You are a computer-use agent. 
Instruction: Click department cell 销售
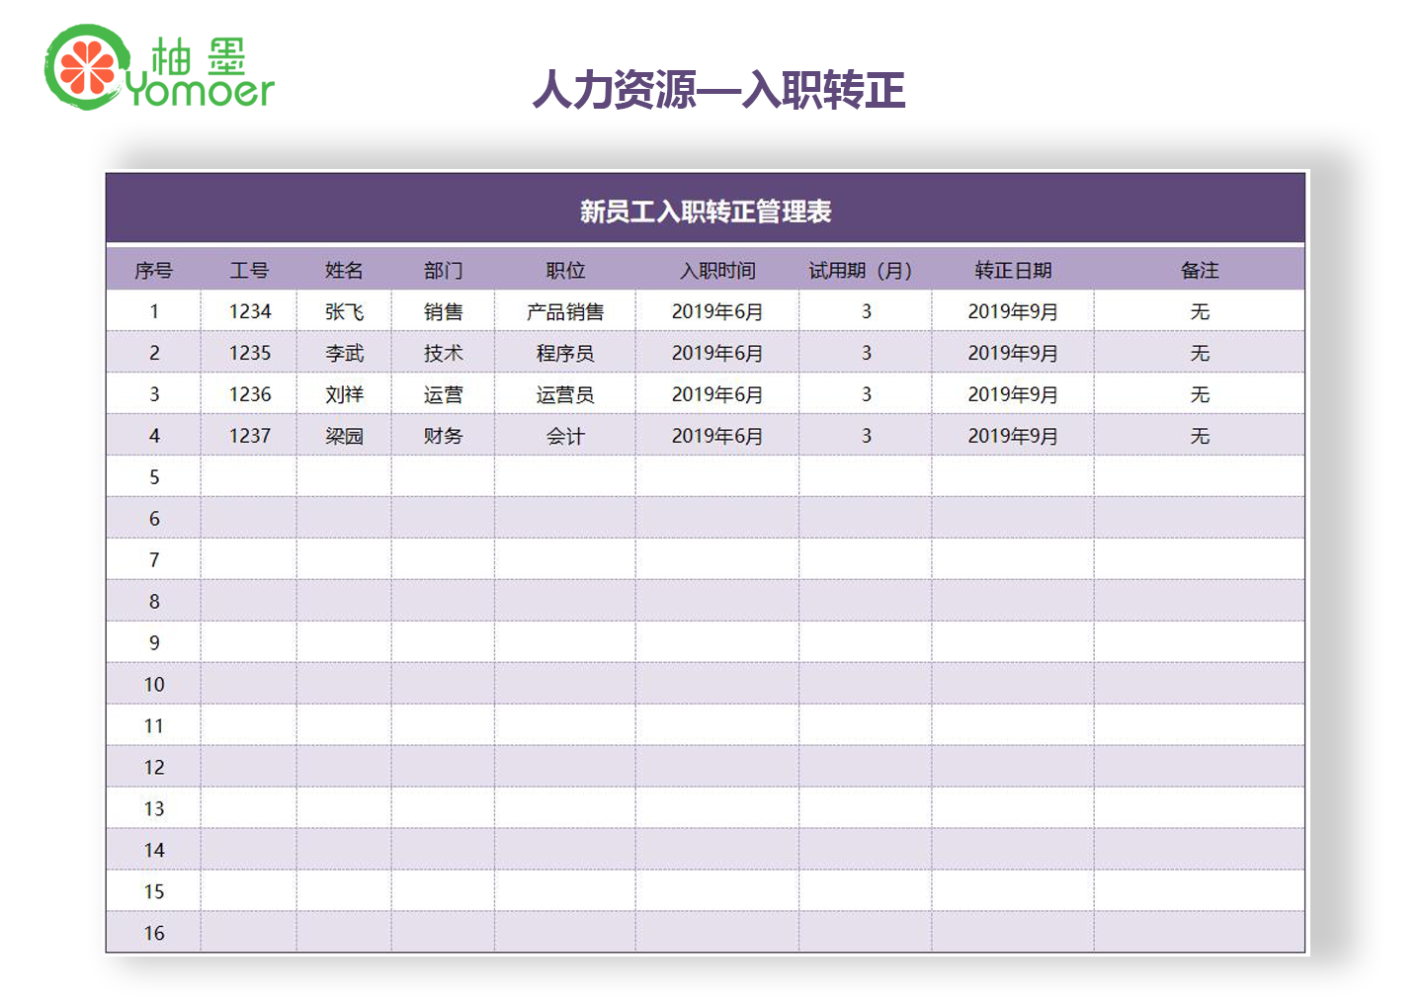tap(443, 311)
